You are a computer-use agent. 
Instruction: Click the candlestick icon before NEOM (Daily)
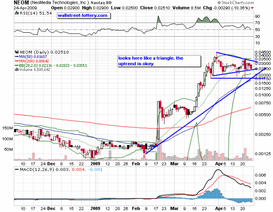[17, 52]
